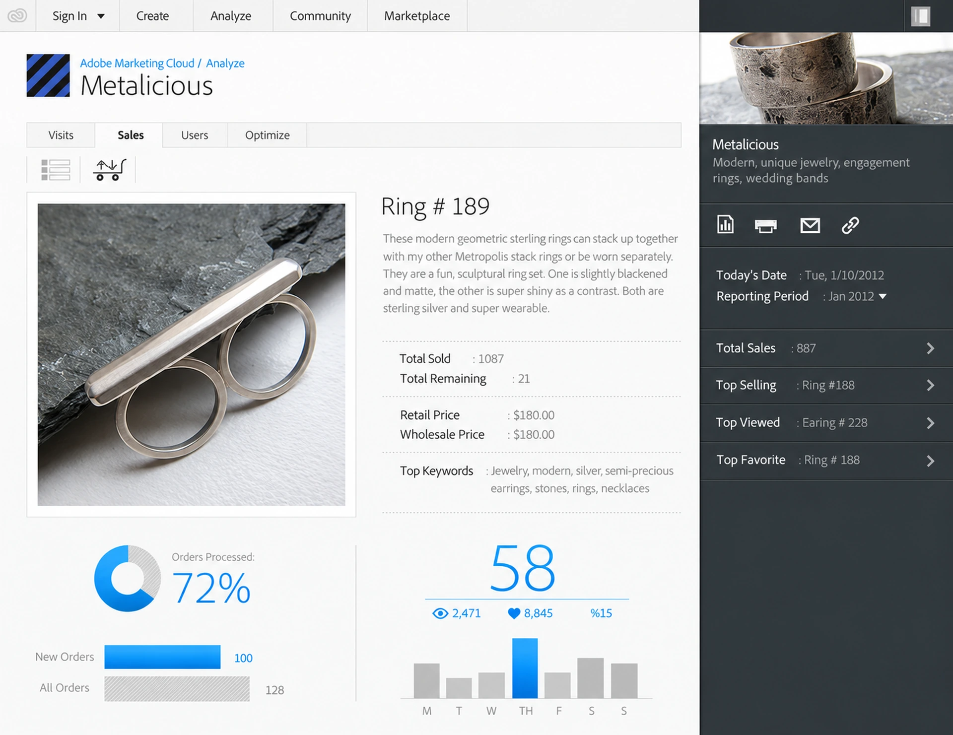953x735 pixels.
Task: Click the eye views icon beside 2,471
Action: click(x=440, y=613)
